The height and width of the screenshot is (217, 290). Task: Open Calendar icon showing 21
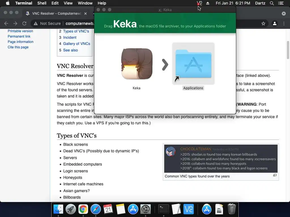108,209
